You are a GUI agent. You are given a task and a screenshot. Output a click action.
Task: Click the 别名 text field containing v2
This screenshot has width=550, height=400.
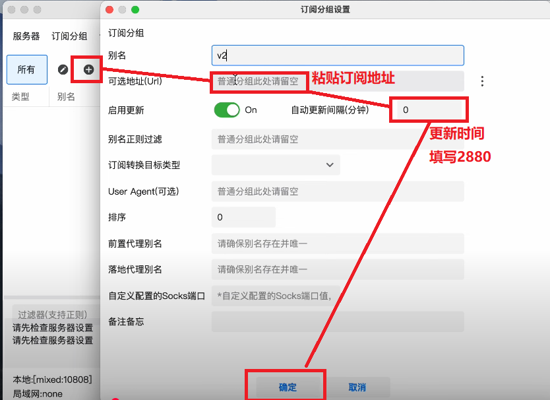(x=338, y=55)
